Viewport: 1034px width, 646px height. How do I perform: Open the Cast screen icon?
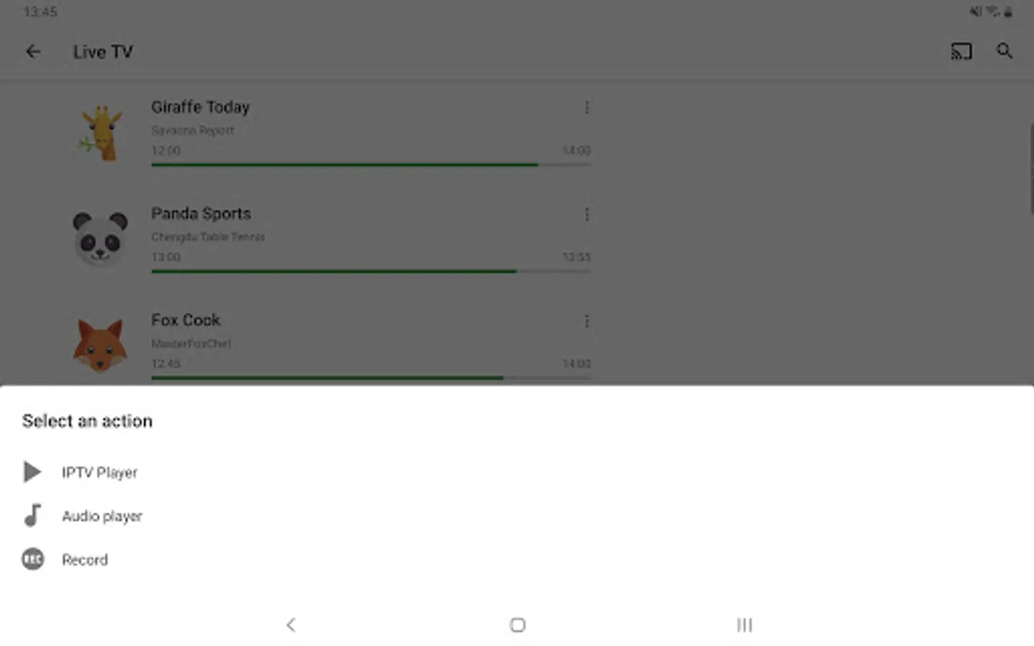coord(961,52)
